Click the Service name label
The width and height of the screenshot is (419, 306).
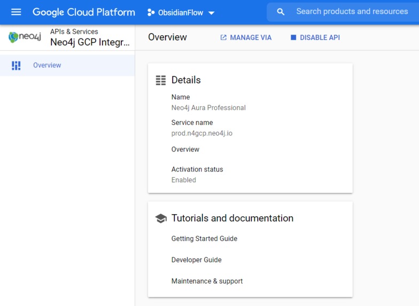coord(192,123)
